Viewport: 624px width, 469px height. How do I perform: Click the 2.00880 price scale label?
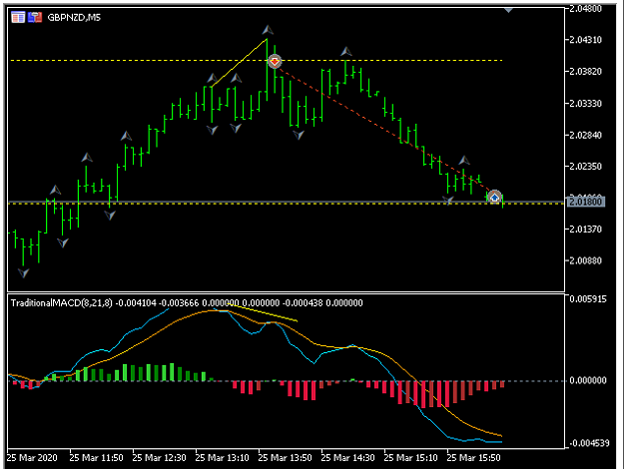[585, 261]
